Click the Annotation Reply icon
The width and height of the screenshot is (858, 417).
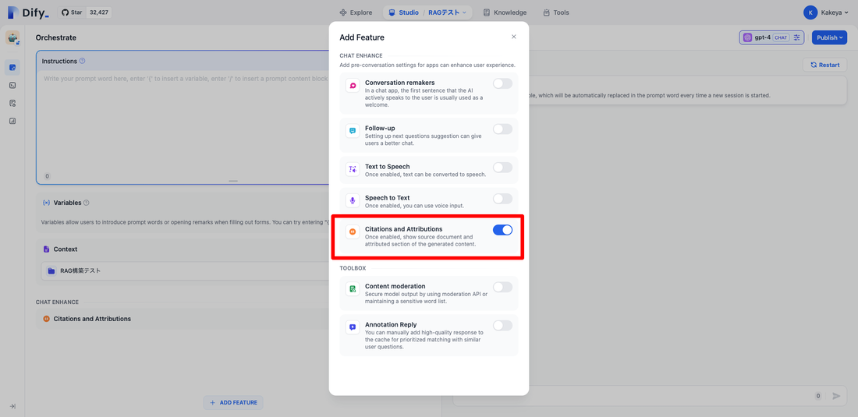point(353,327)
